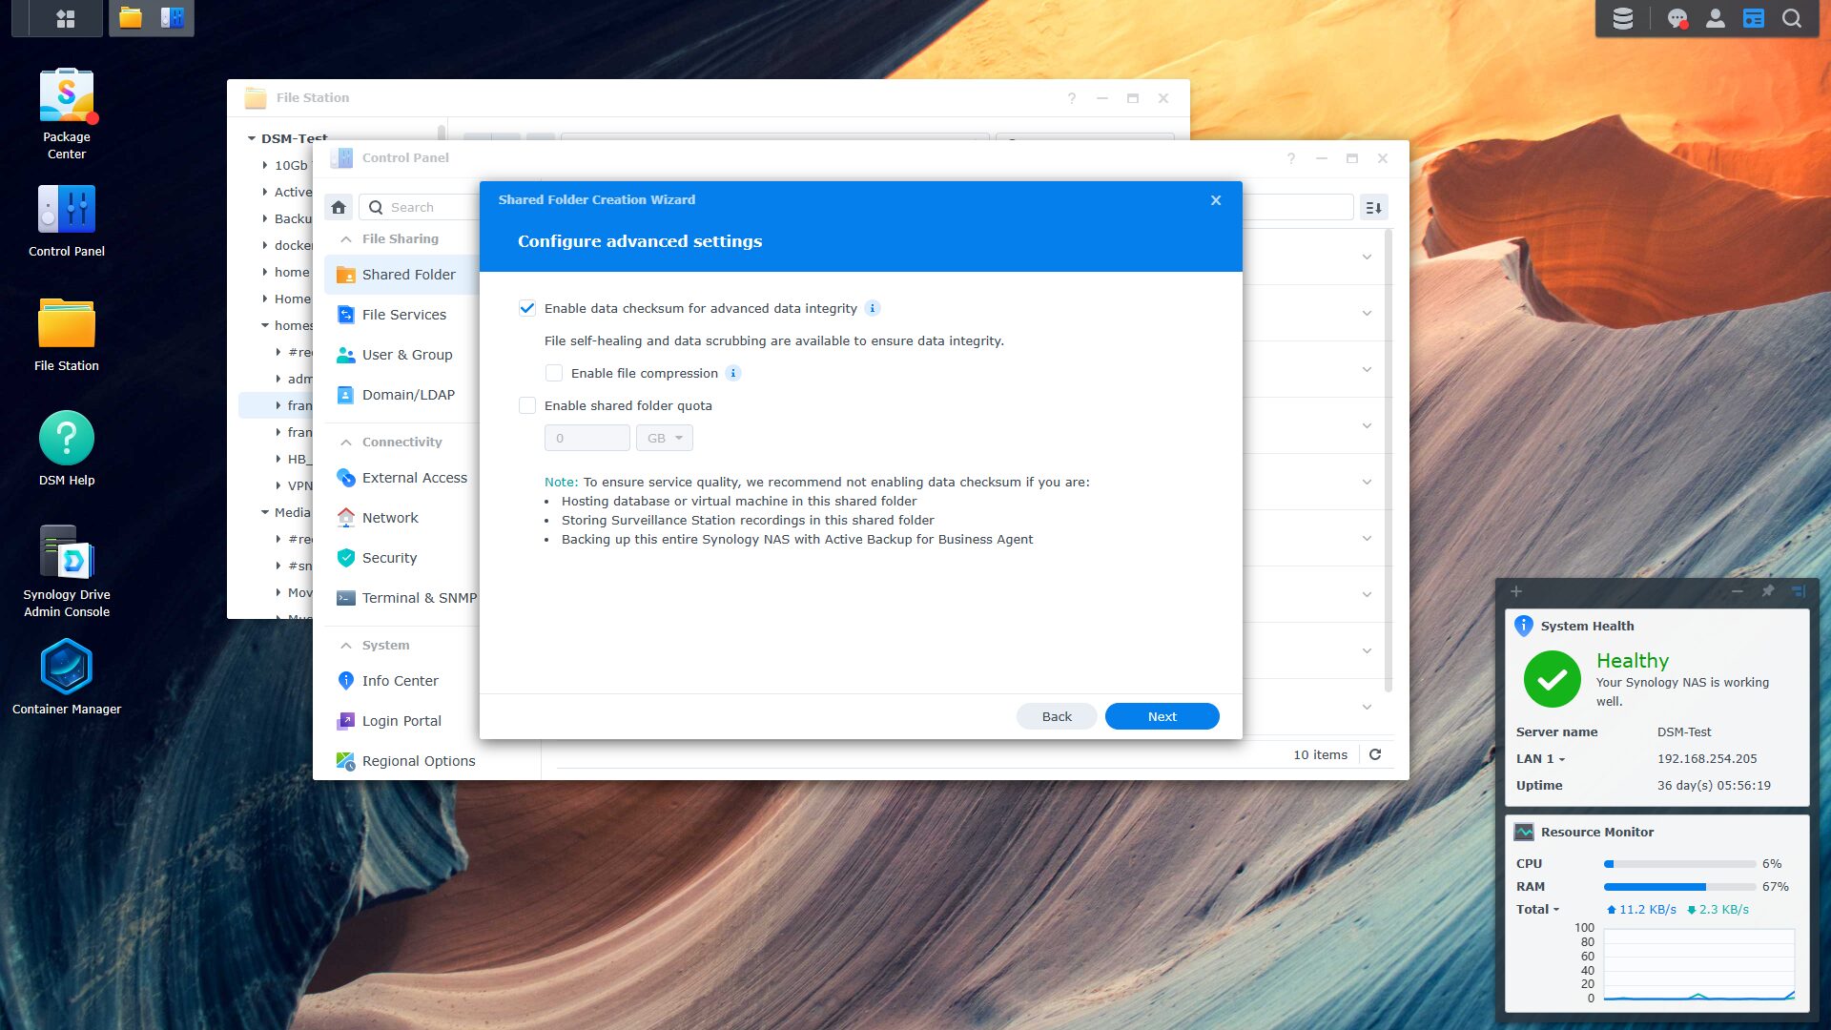Image resolution: width=1831 pixels, height=1030 pixels.
Task: Click the info icon beside file compression
Action: (x=733, y=373)
